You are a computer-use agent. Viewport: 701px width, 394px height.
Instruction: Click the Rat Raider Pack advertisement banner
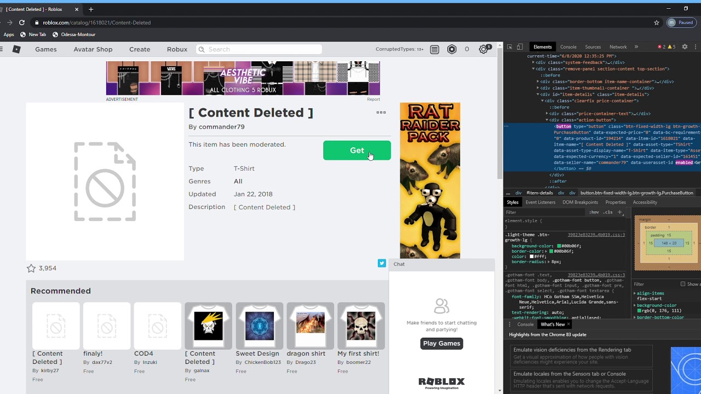click(430, 181)
